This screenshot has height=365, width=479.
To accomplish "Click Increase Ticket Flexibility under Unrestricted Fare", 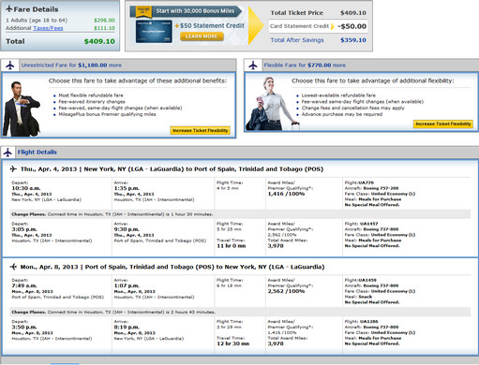I will coord(201,130).
